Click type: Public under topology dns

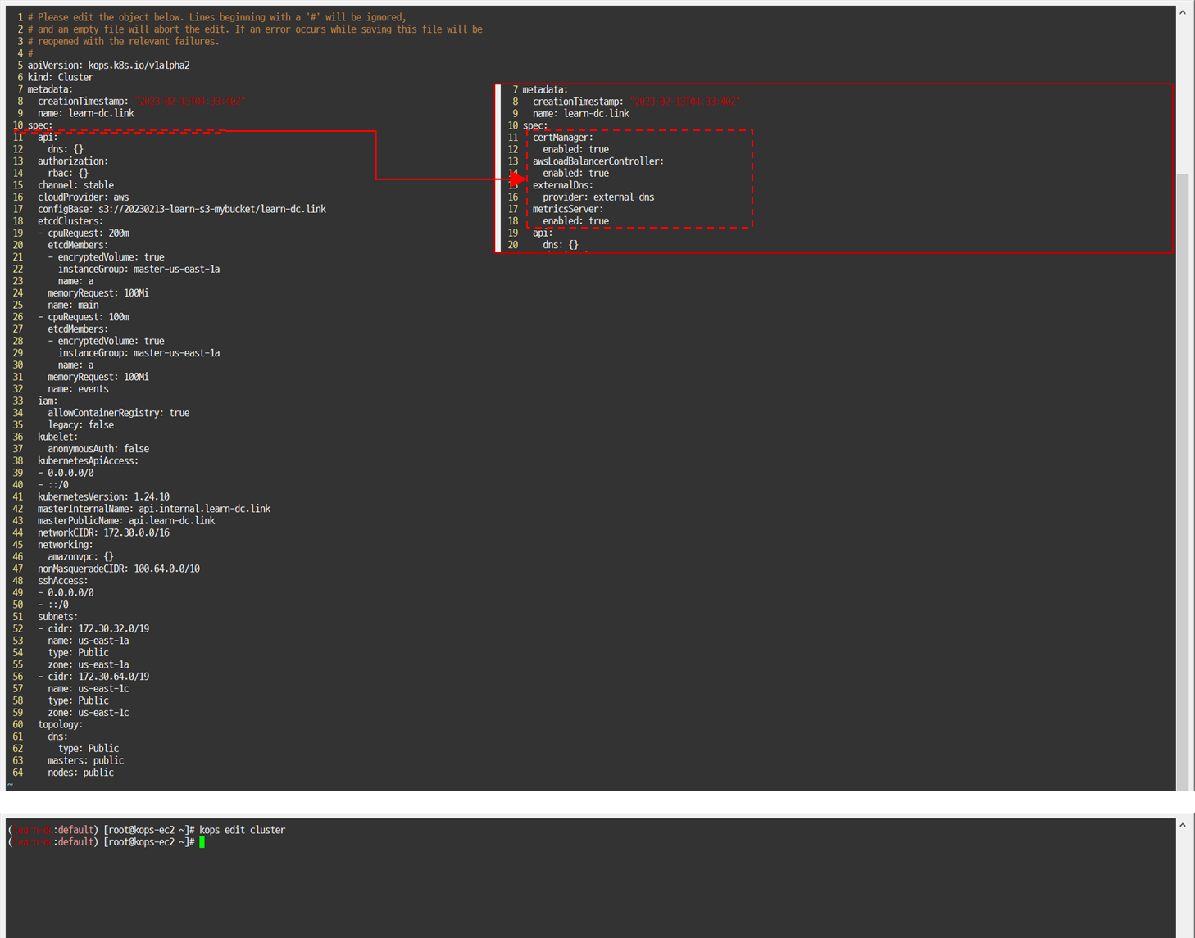(86, 748)
